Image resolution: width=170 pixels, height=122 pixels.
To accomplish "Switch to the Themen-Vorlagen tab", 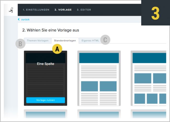I will tap(37, 41).
